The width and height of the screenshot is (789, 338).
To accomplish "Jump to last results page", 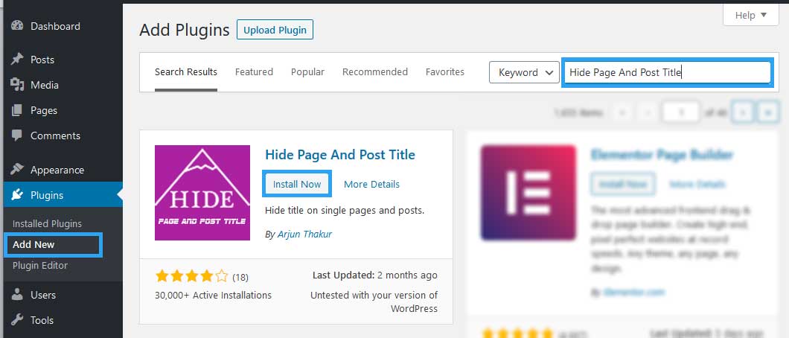I will [767, 113].
